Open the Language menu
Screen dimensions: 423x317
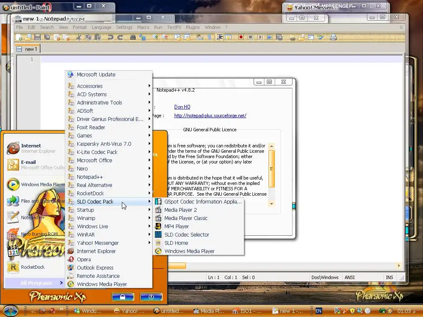102,27
